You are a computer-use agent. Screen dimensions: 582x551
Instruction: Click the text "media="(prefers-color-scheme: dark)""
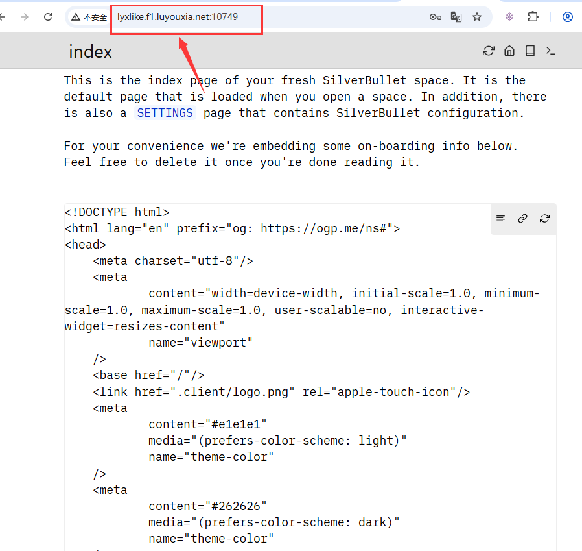274,522
